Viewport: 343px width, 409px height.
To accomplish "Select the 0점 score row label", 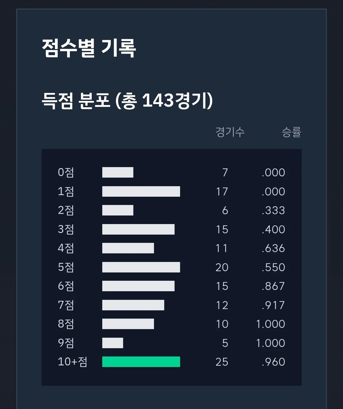I will (66, 173).
